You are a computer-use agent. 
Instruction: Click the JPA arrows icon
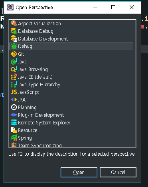click(x=14, y=100)
